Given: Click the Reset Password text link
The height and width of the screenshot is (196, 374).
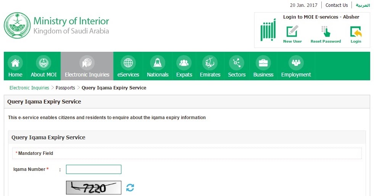Looking at the screenshot, I should tap(326, 41).
